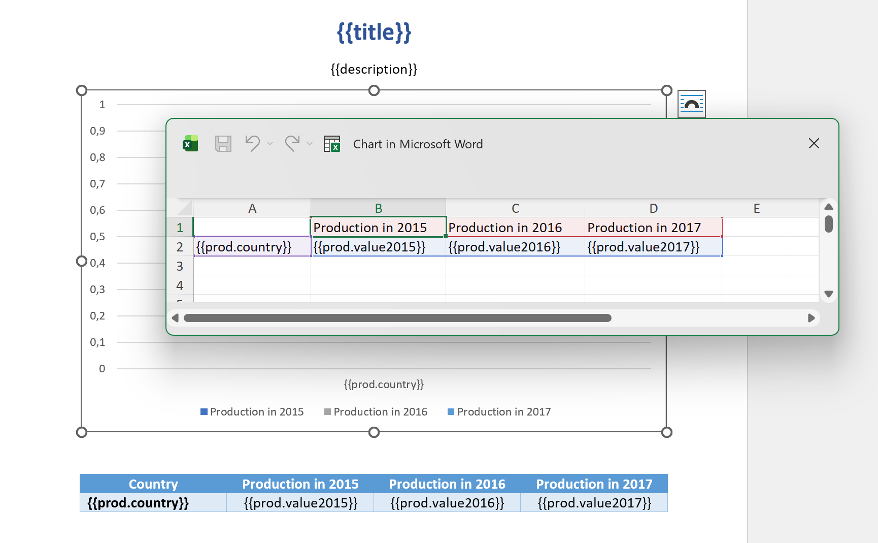Open the Layout Options icon beside chart
878x543 pixels.
tap(691, 104)
